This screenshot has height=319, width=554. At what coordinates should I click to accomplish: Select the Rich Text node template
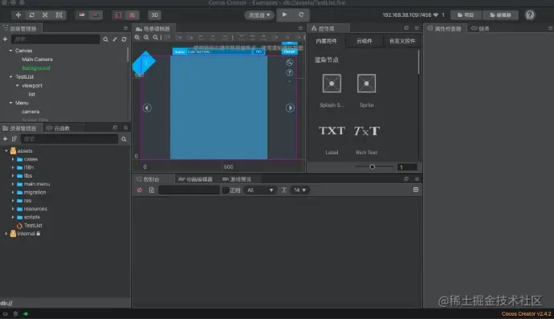click(366, 139)
